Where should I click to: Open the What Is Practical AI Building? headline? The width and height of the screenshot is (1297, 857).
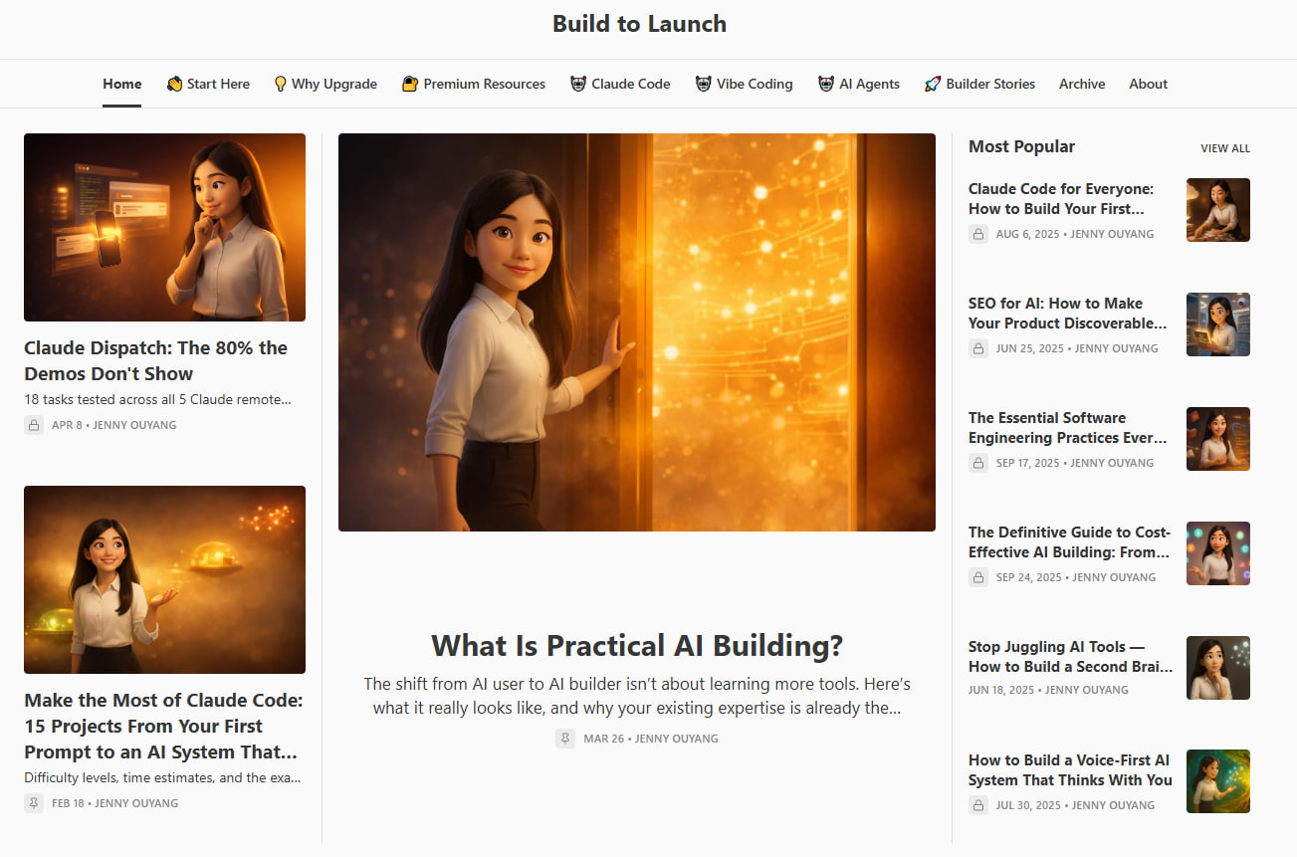(x=637, y=645)
